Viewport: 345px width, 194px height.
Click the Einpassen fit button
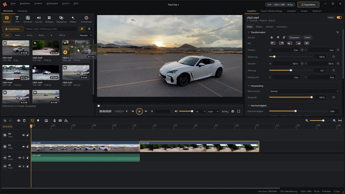pyautogui.click(x=294, y=37)
